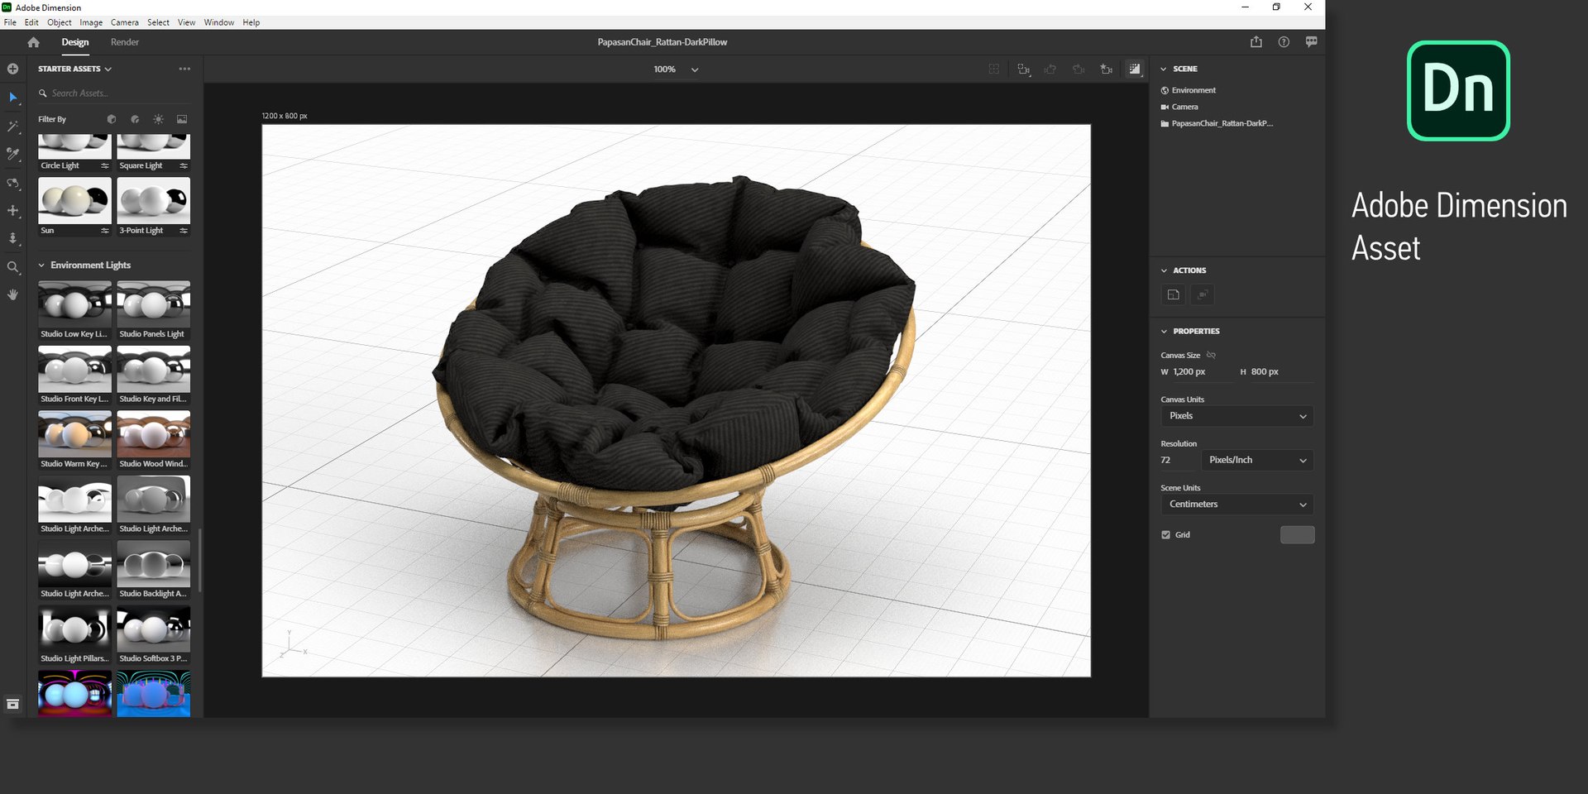Filter assets by Models

112,119
